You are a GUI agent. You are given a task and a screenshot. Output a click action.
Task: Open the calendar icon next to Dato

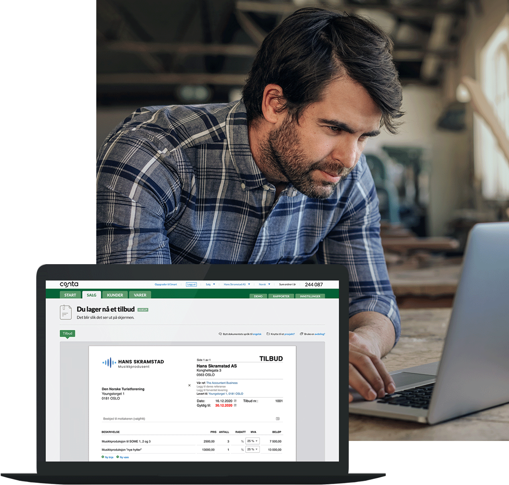pos(235,401)
